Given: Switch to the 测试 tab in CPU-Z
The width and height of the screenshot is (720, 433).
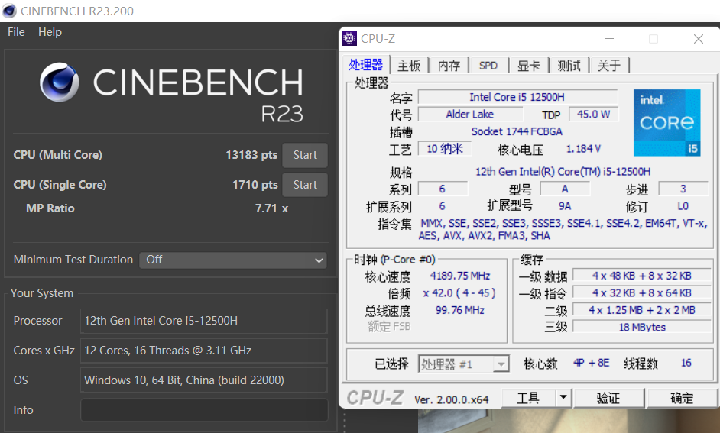Looking at the screenshot, I should coord(569,66).
